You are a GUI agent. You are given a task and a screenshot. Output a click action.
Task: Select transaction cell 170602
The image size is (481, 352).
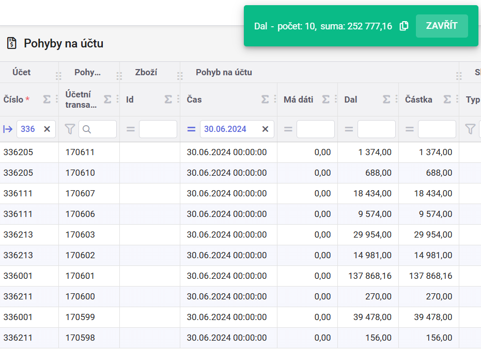(x=89, y=255)
